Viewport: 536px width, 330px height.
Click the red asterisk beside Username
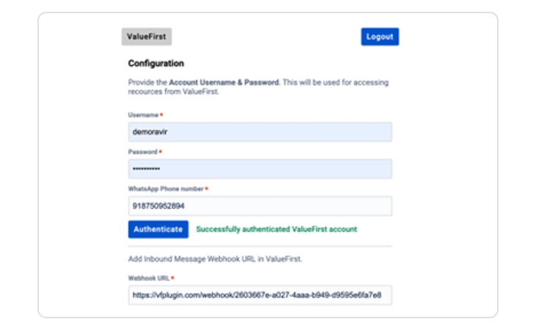point(161,115)
